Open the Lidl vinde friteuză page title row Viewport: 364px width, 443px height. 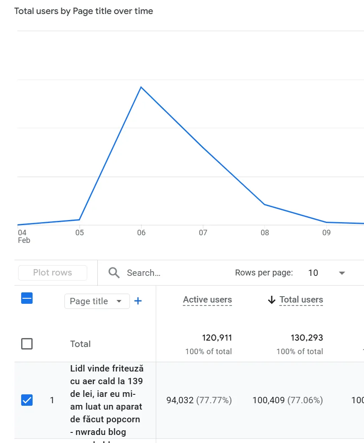(106, 400)
